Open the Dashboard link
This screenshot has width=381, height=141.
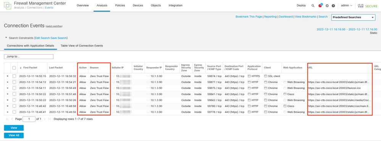click(x=286, y=17)
